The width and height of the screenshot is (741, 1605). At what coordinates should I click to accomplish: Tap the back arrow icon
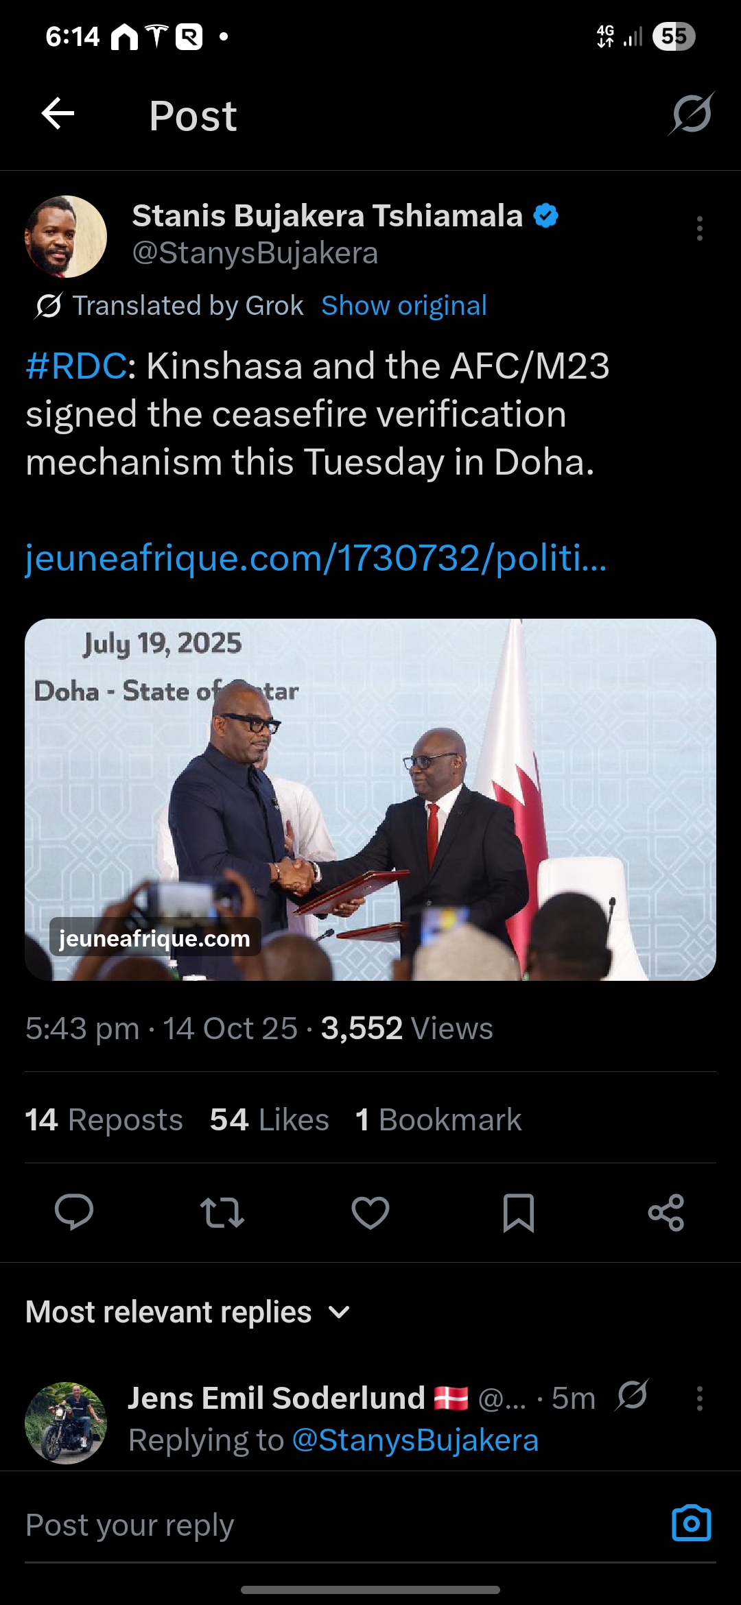click(58, 114)
